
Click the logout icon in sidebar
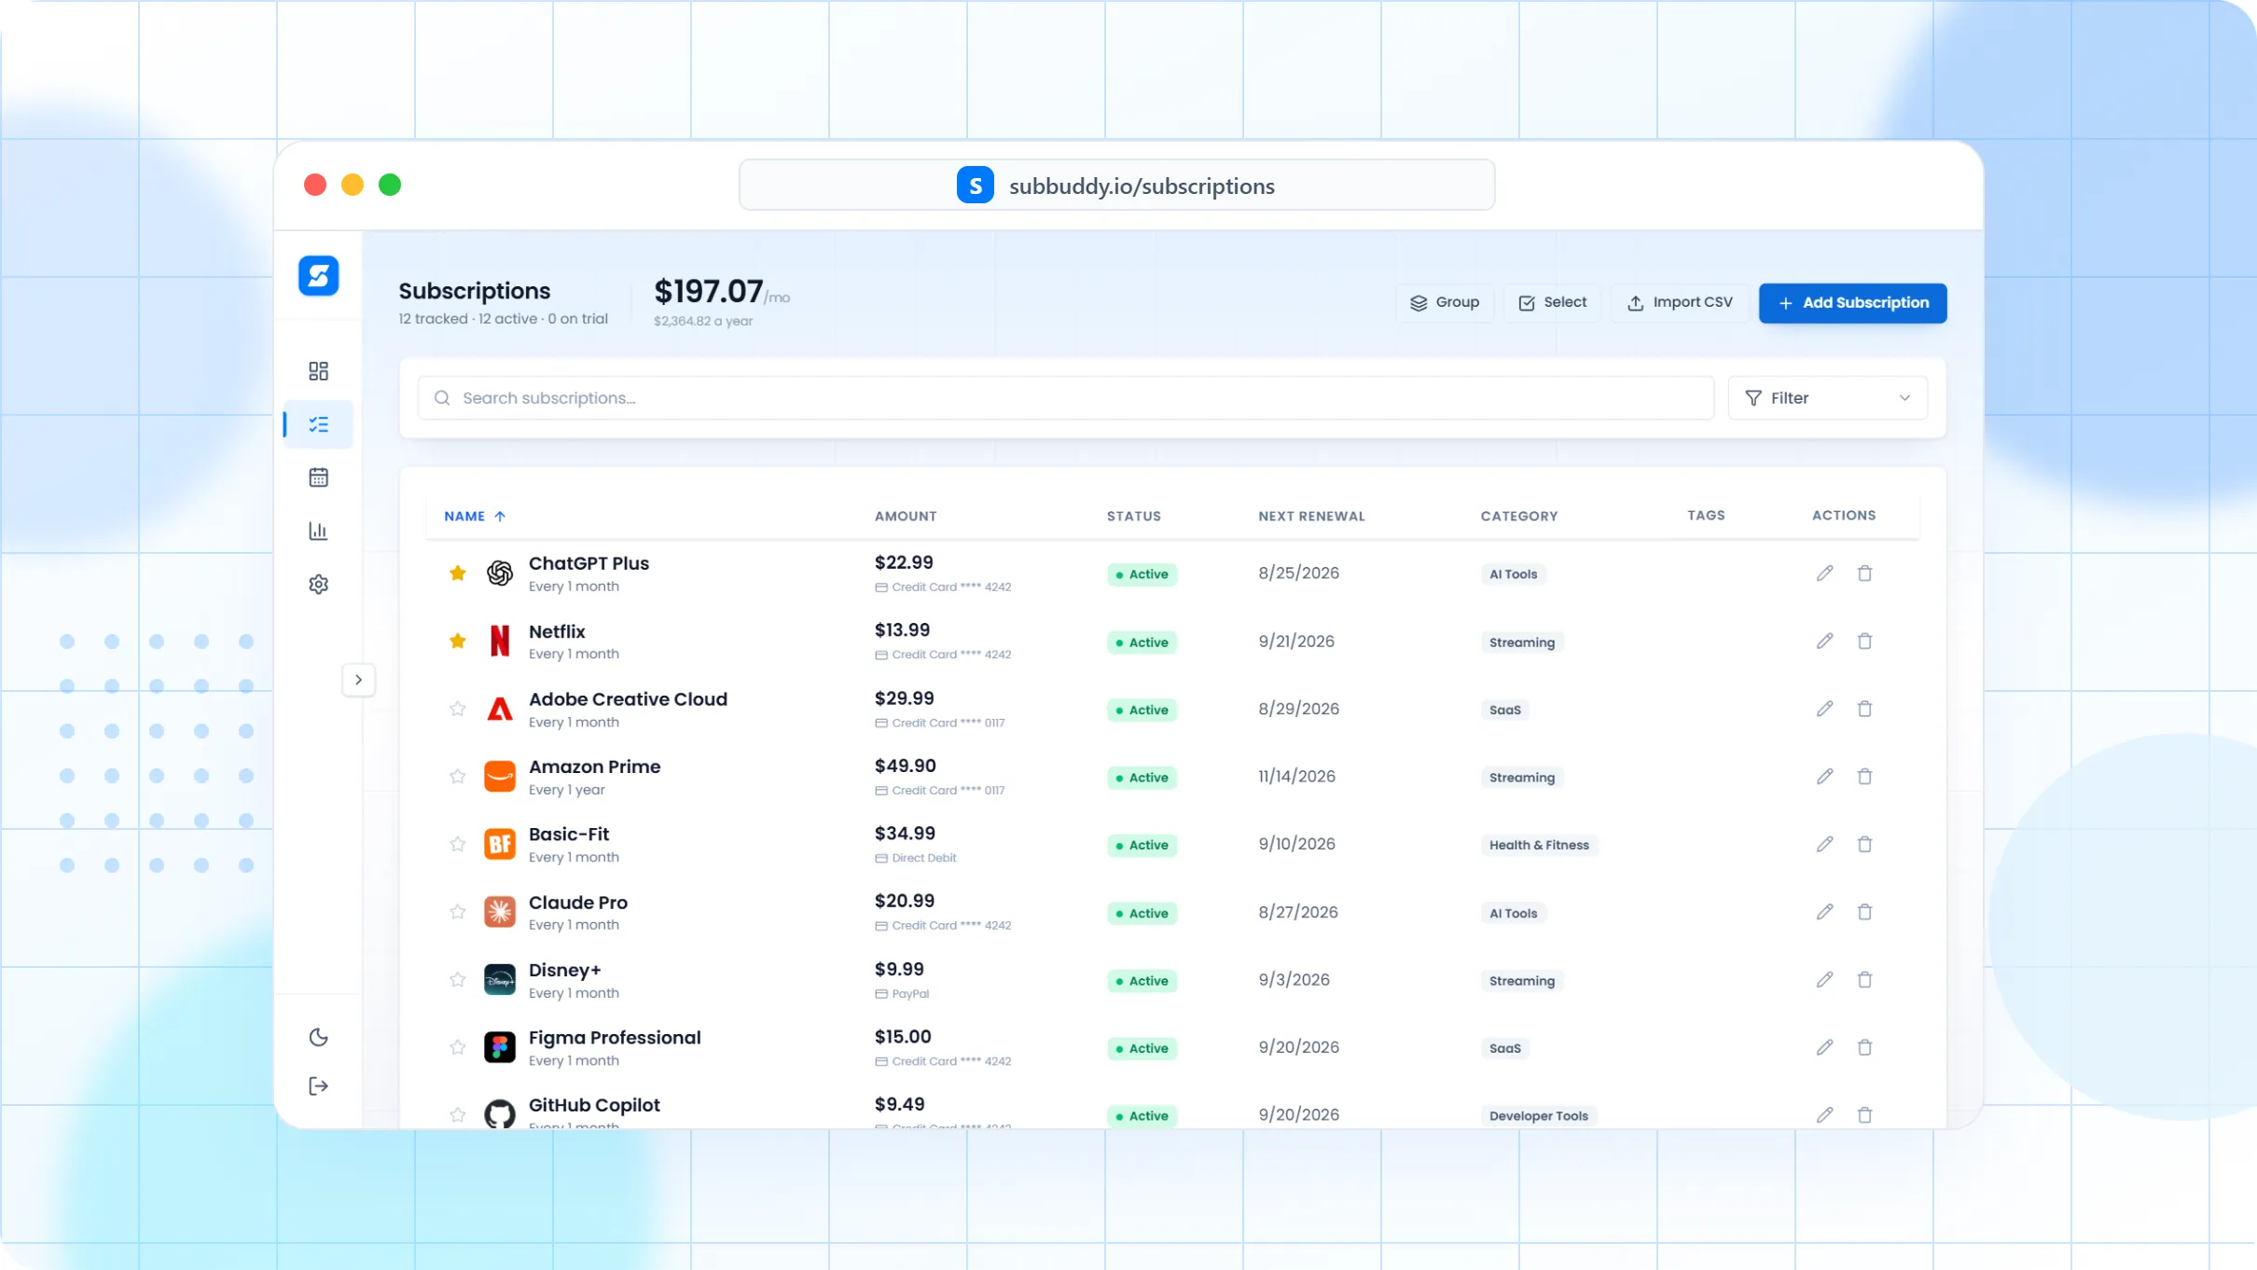(x=318, y=1086)
